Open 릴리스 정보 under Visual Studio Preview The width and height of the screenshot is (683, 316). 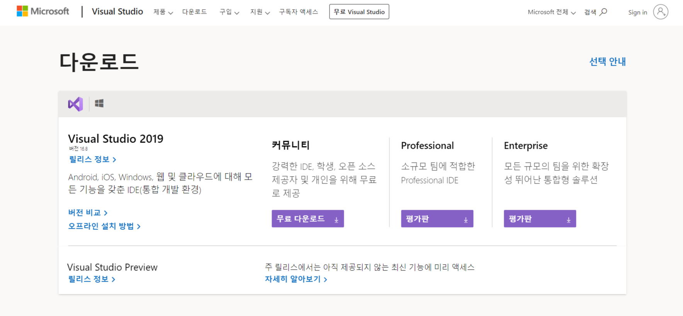coord(92,279)
